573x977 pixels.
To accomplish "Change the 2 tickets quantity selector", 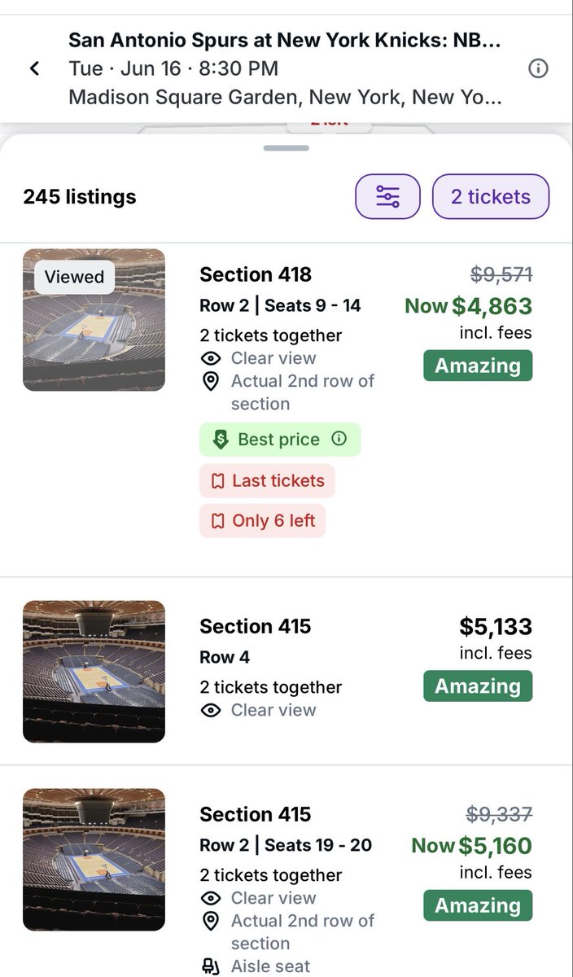I will point(491,196).
